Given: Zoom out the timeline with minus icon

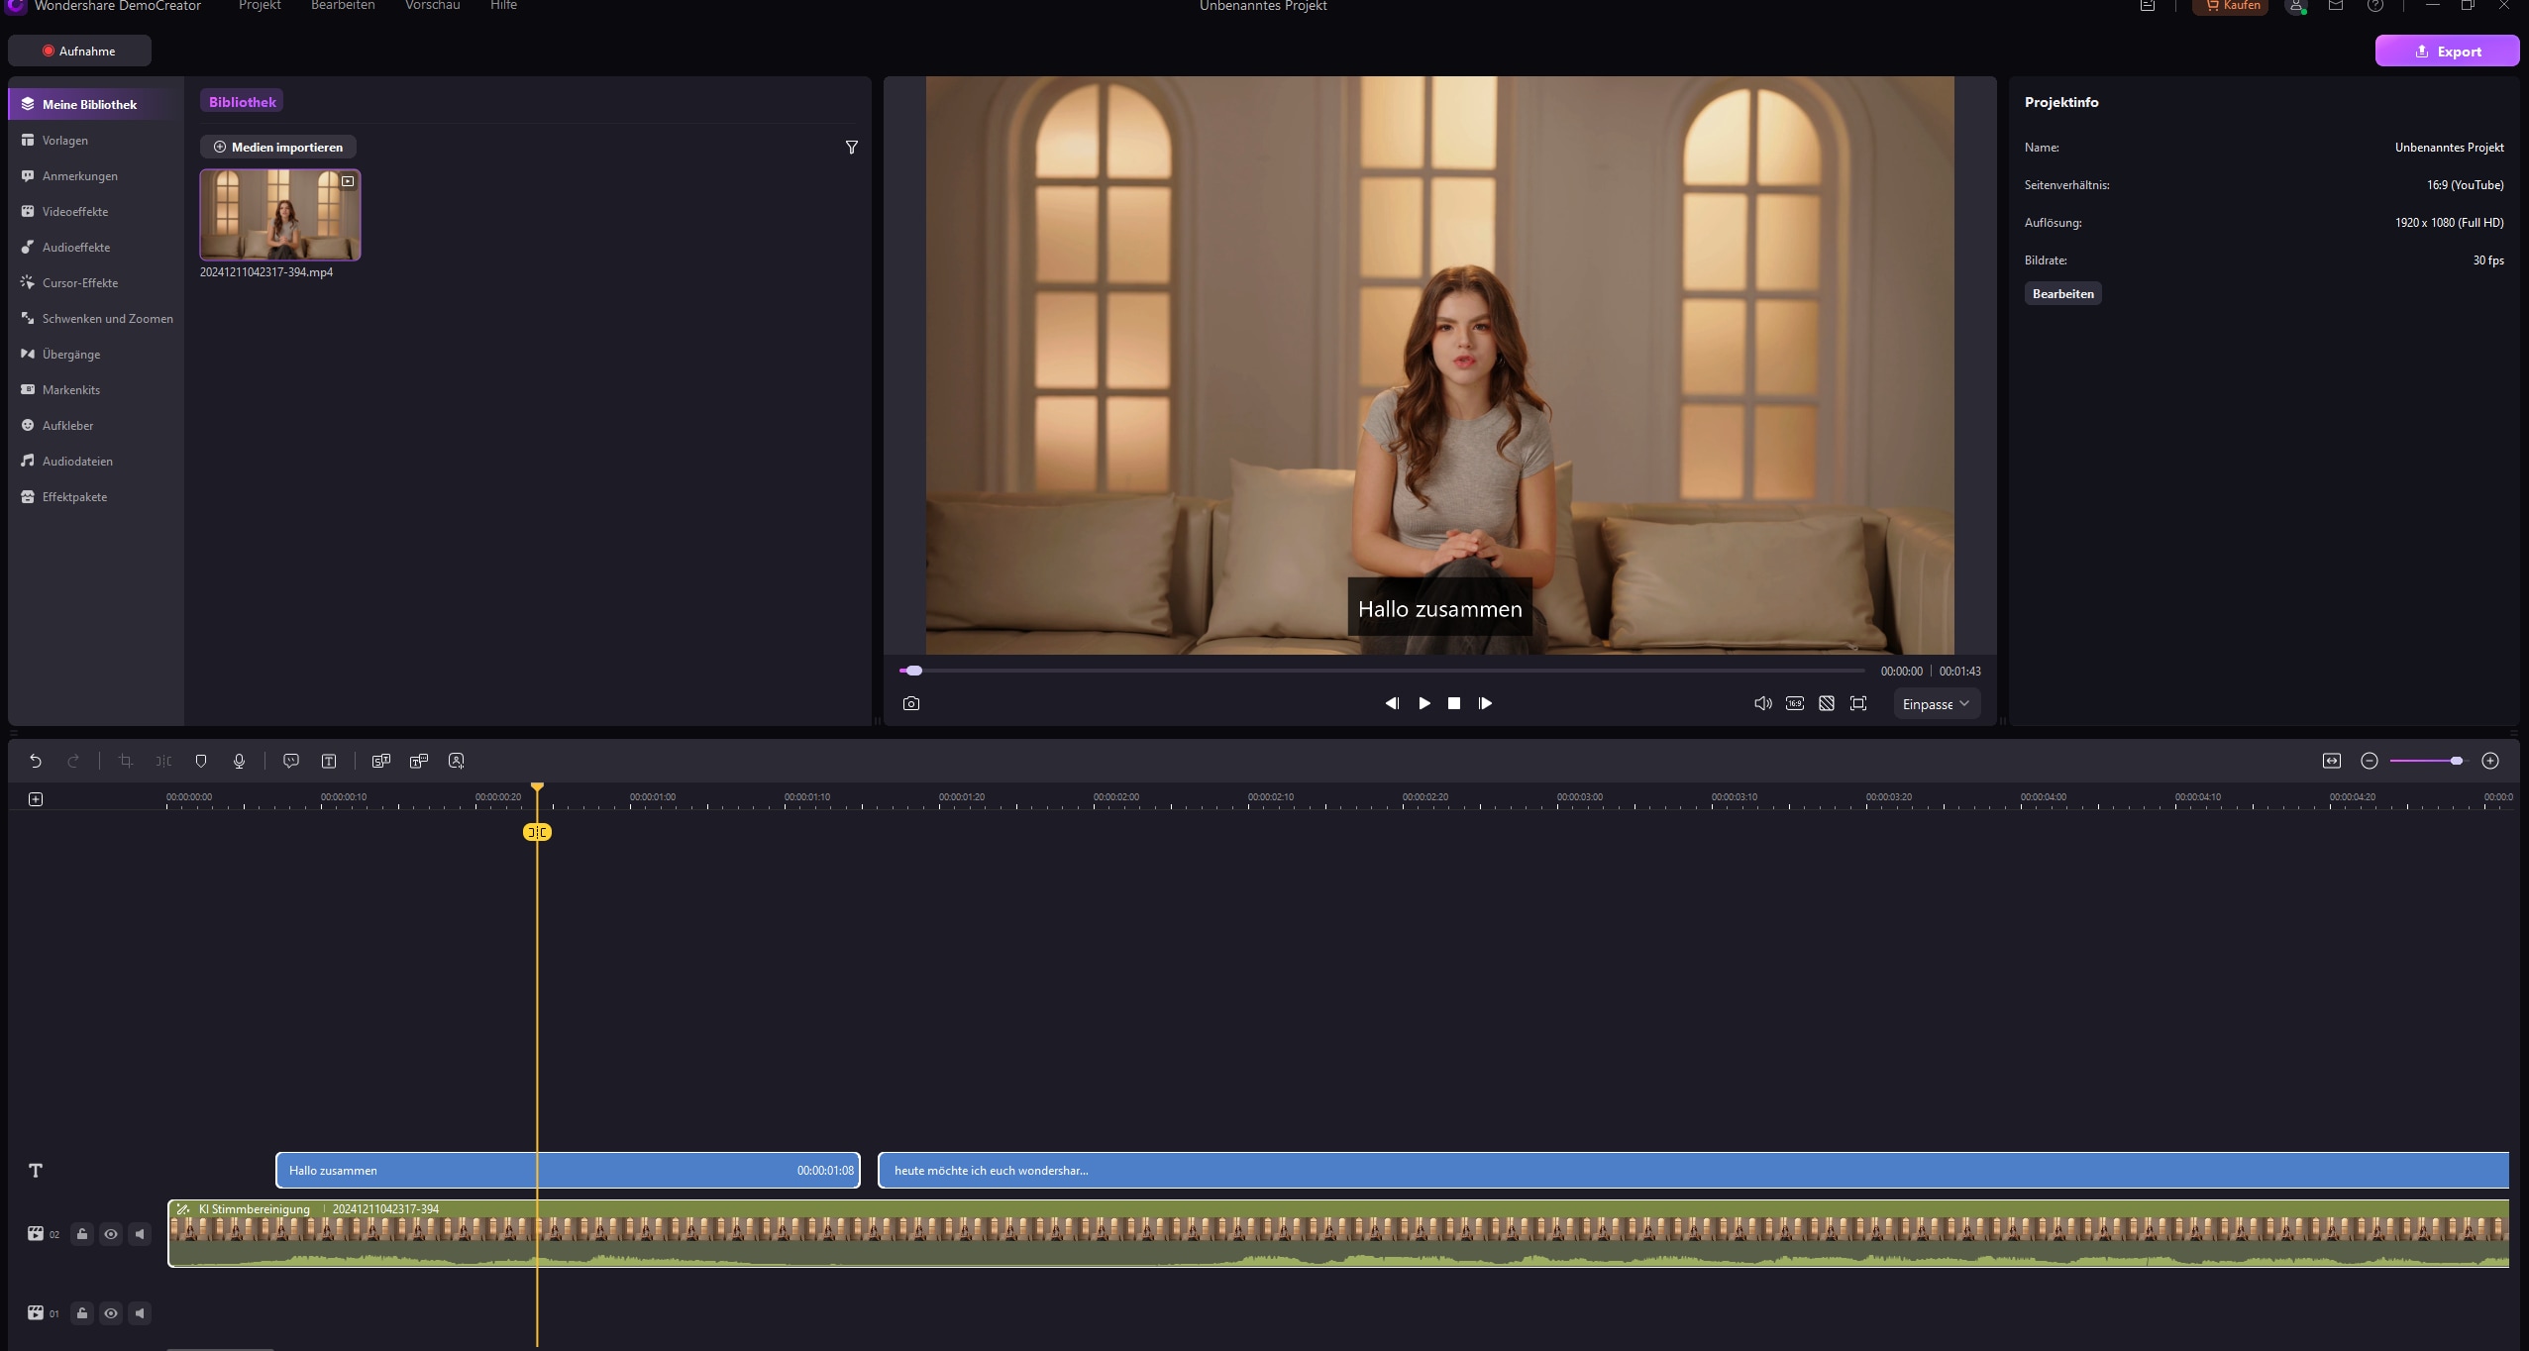Looking at the screenshot, I should click(x=2370, y=761).
